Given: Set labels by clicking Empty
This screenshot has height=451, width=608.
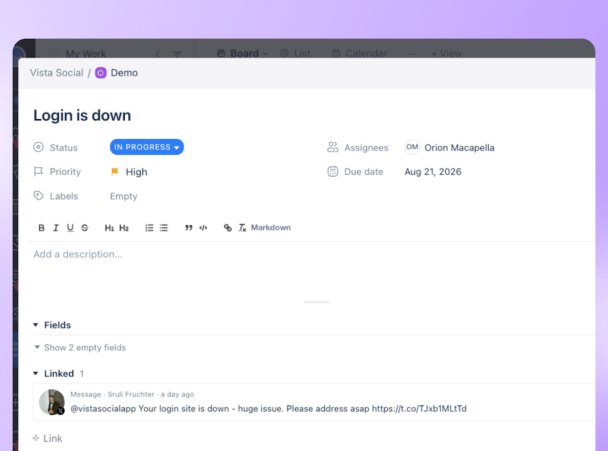Looking at the screenshot, I should pos(123,196).
